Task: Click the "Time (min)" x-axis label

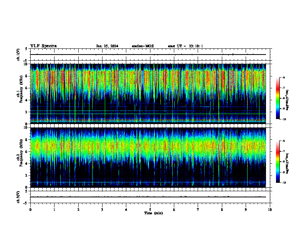Action: [x=154, y=213]
